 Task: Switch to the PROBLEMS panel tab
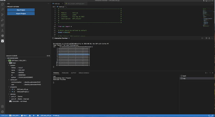coord(65,73)
